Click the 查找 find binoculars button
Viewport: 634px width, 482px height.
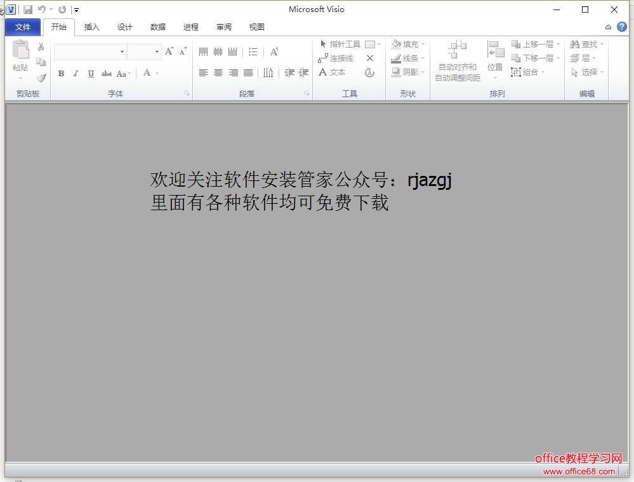point(586,44)
